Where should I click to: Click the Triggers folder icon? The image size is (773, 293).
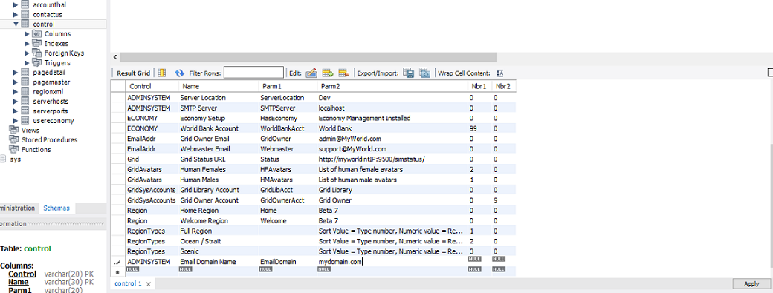click(x=37, y=62)
